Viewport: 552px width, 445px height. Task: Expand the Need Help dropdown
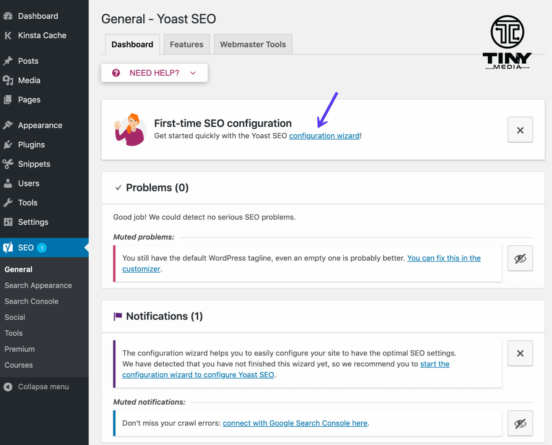pos(154,73)
